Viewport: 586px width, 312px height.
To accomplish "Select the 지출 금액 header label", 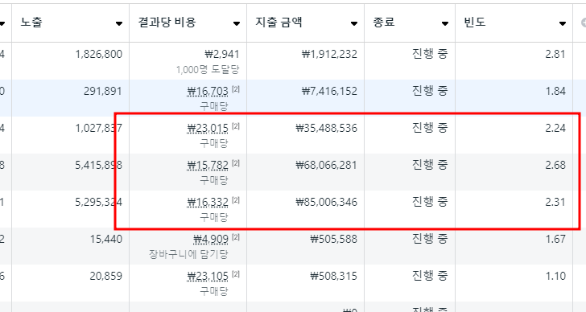I will click(x=279, y=22).
